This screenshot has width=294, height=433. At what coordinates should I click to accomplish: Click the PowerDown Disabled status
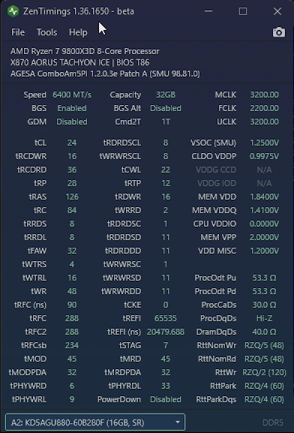[166, 399]
